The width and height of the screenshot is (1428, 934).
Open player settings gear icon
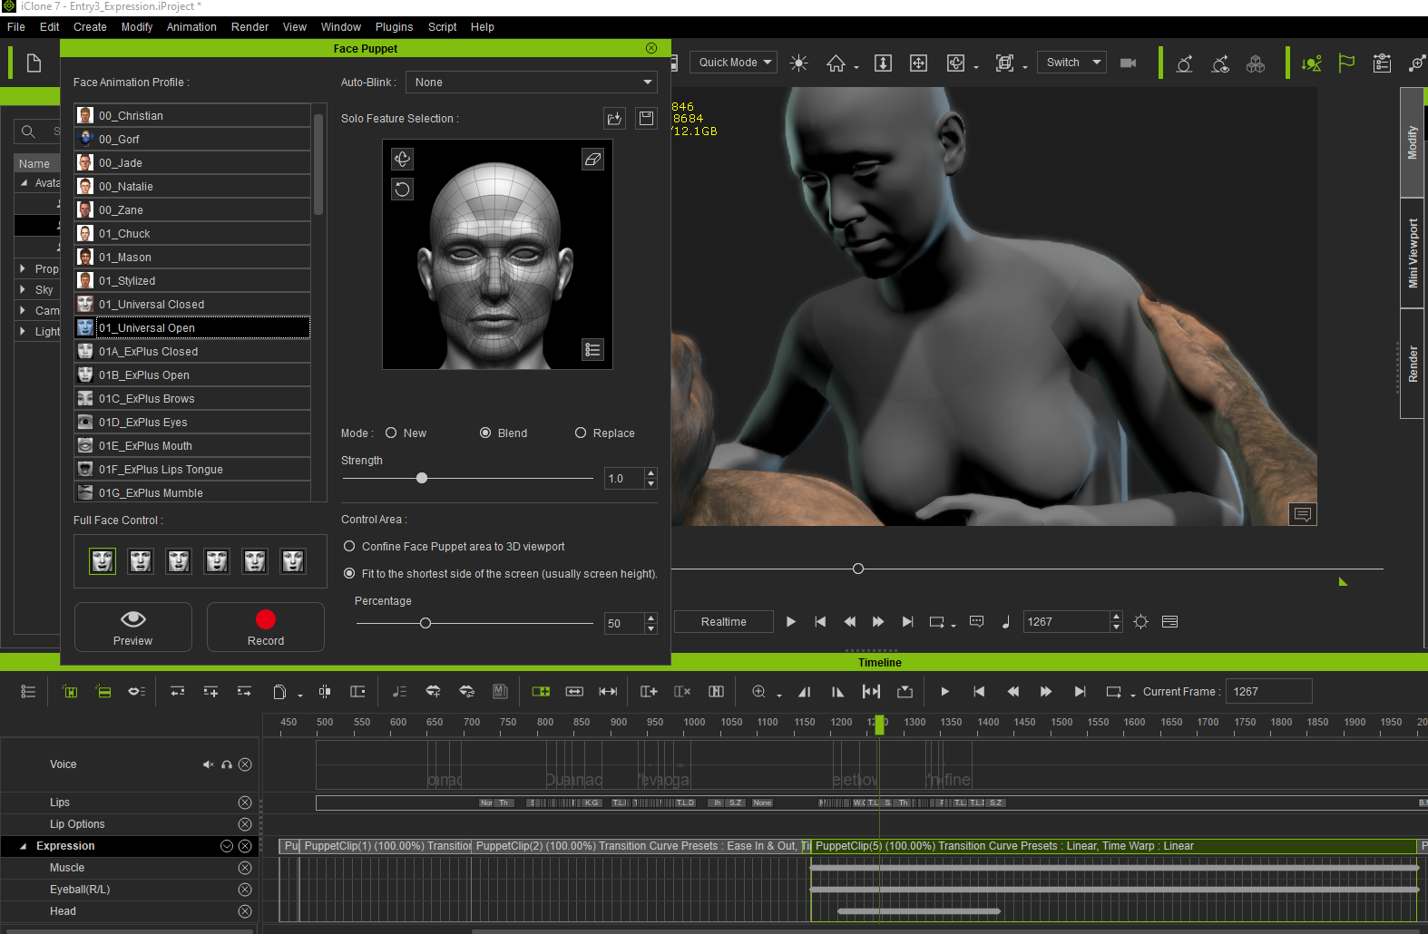tap(1141, 622)
